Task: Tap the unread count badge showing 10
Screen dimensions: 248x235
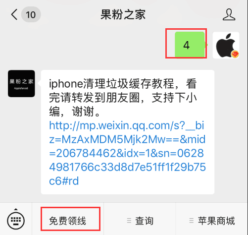Action: click(x=31, y=14)
